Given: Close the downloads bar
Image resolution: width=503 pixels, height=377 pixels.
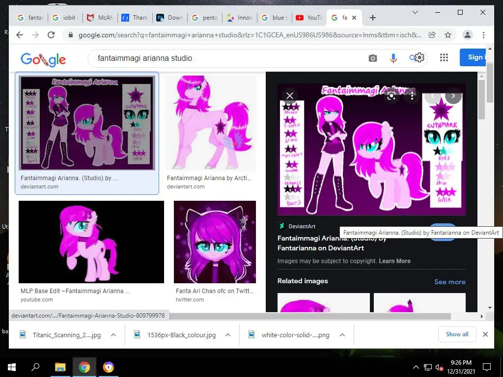Looking at the screenshot, I should pos(485,334).
